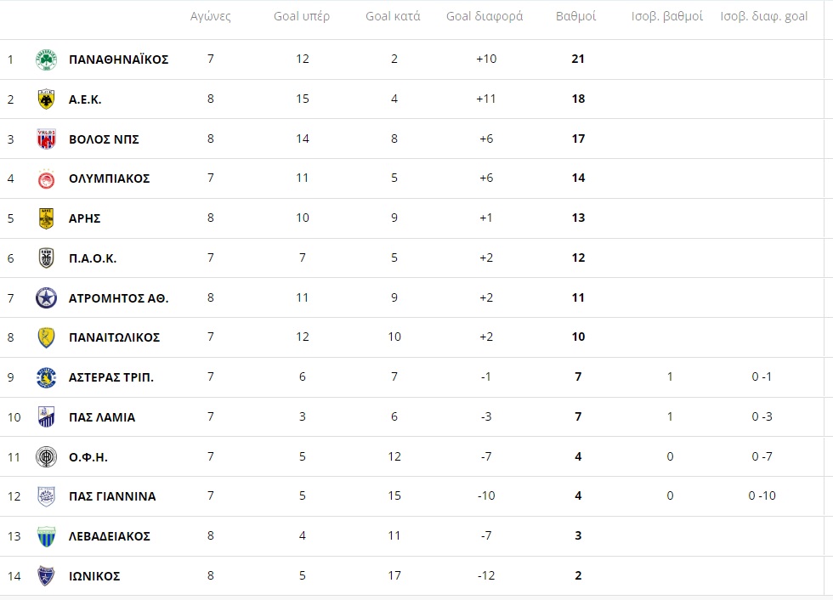Open the ΠΑΝΑΘΗΝΑΪΚΟΣ team name link
Screen dimensions: 833x600
[x=118, y=59]
